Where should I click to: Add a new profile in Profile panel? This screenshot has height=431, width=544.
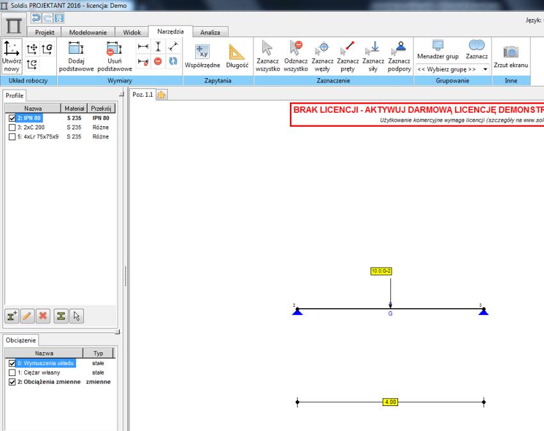tap(12, 316)
